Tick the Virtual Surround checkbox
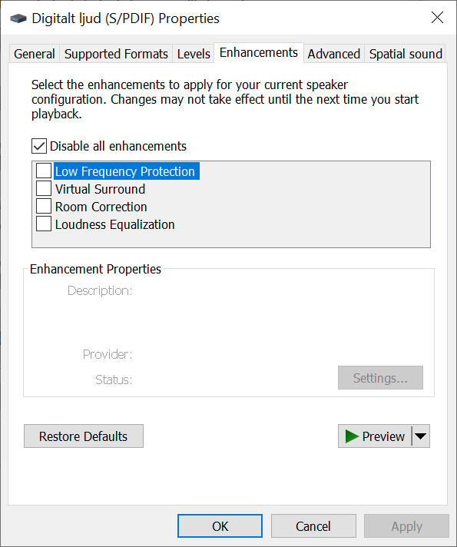 pyautogui.click(x=44, y=189)
